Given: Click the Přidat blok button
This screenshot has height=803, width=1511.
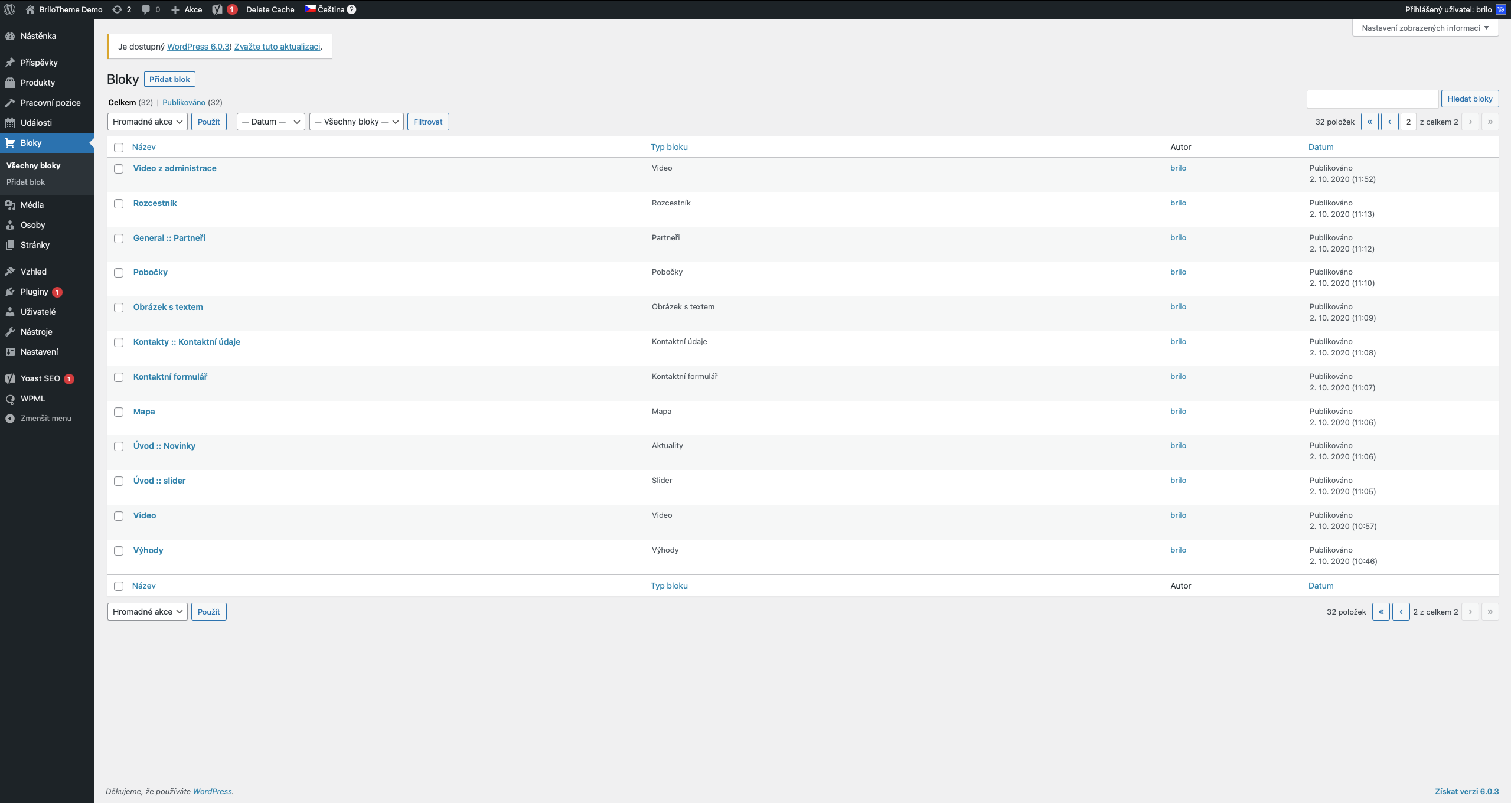Looking at the screenshot, I should pos(169,79).
